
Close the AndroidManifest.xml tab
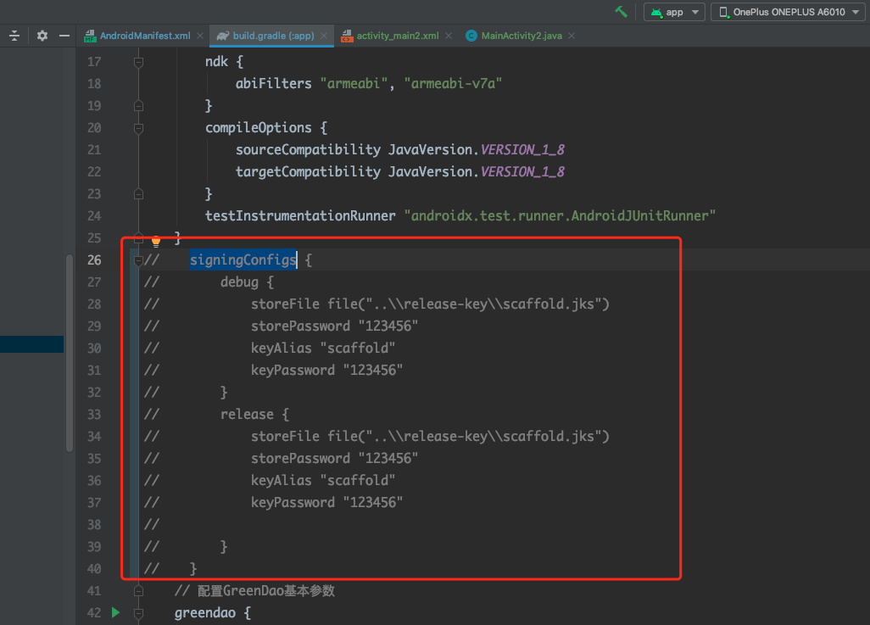point(200,36)
